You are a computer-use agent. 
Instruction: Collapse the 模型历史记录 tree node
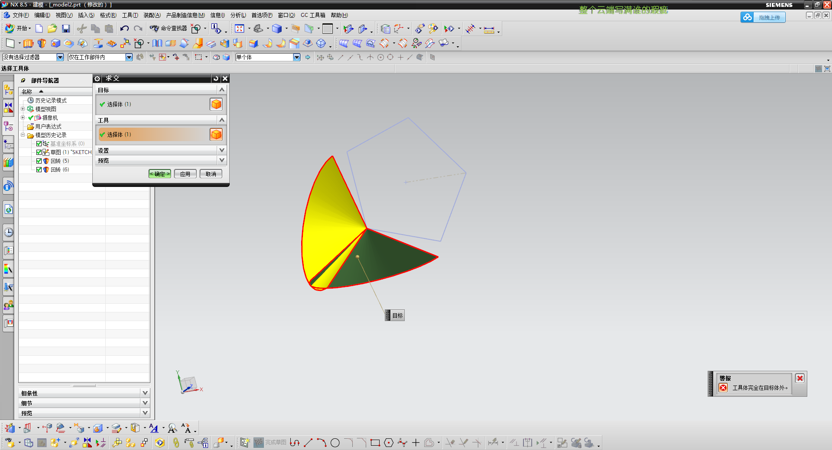pos(23,135)
